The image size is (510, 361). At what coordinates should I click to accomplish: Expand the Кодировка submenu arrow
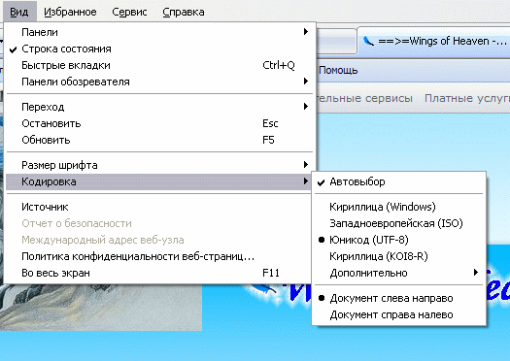305,181
